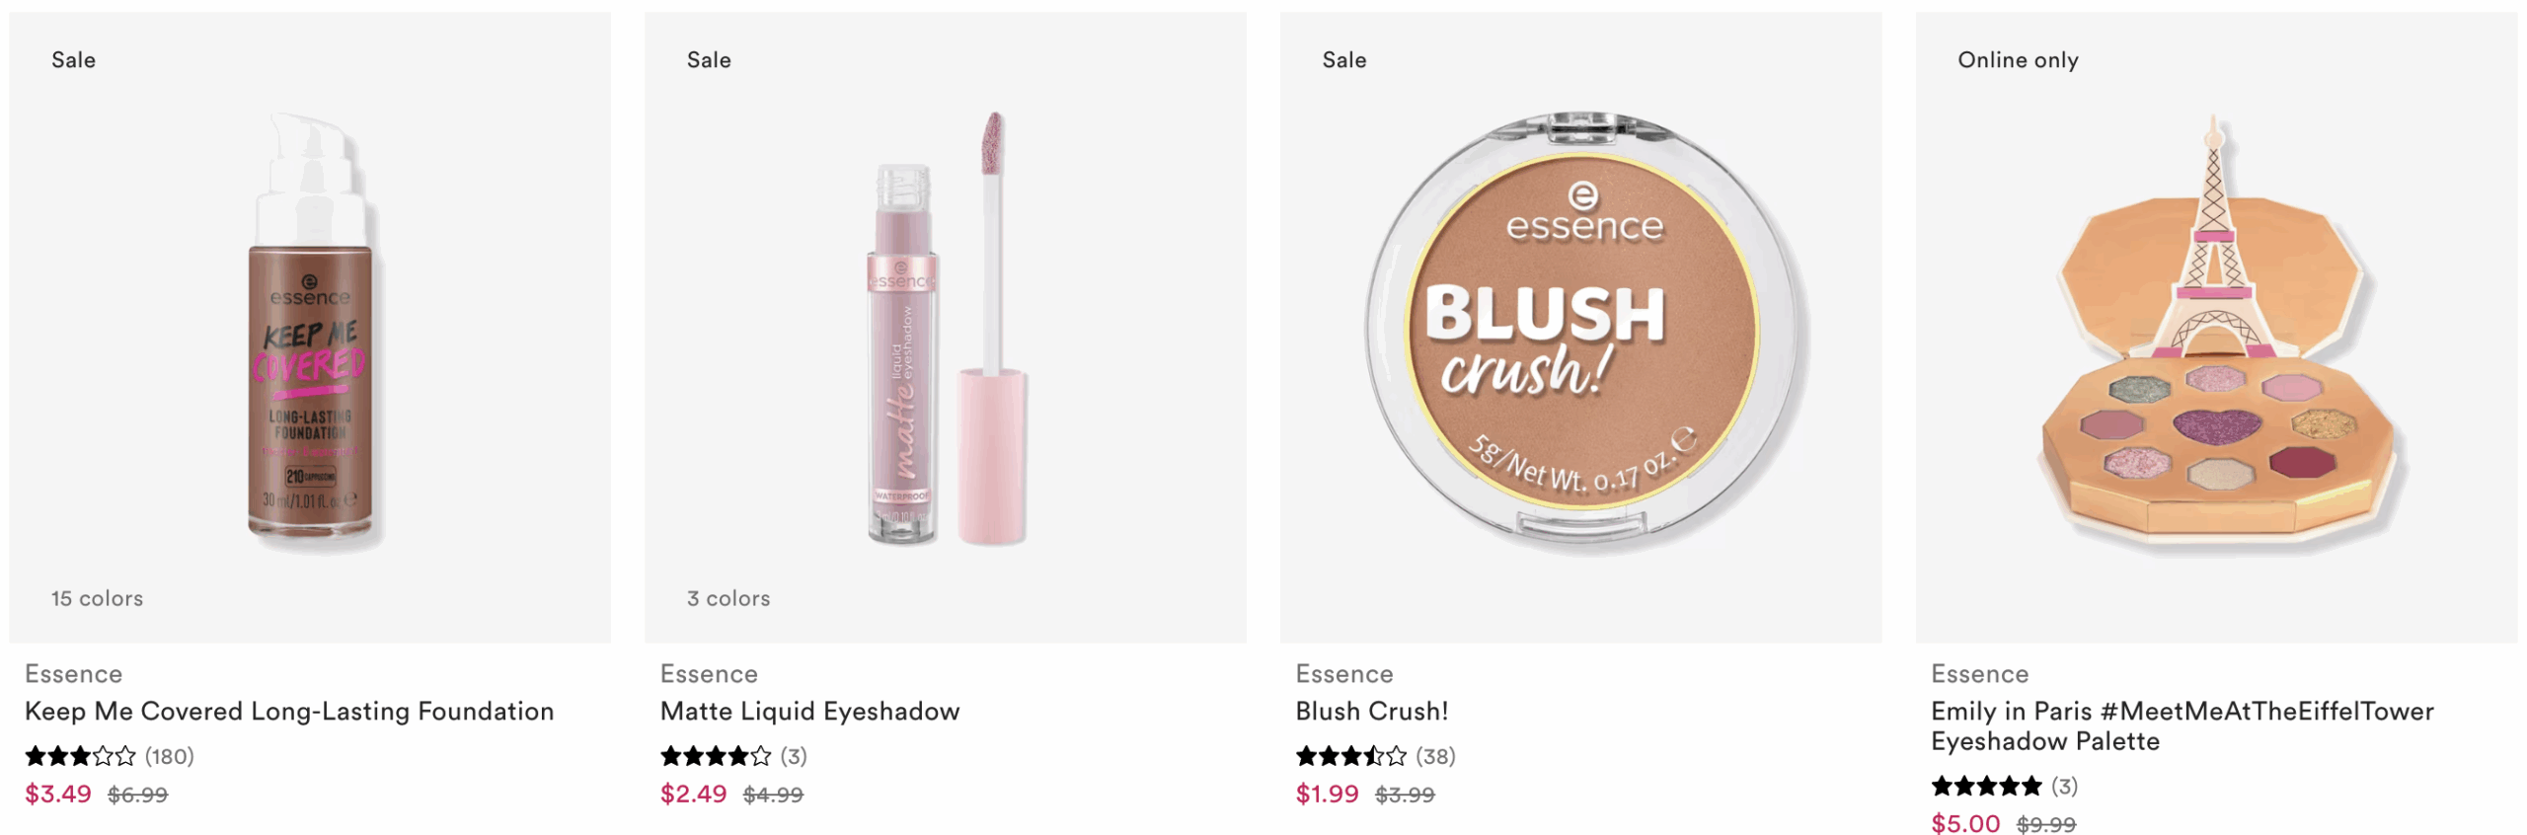Click star rating for Keep Me Covered Foundation
This screenshot has width=2527, height=835.
80,757
